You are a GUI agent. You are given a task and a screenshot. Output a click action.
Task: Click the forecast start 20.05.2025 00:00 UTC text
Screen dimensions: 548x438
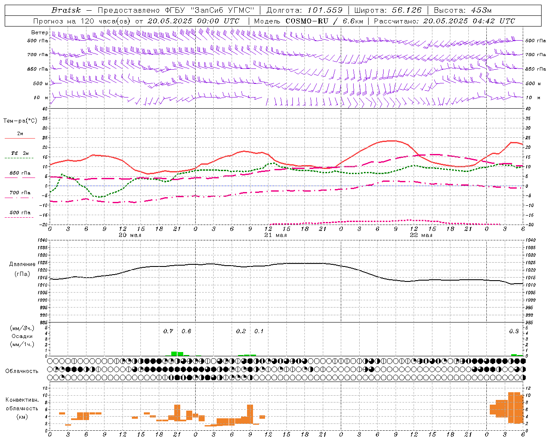point(194,21)
